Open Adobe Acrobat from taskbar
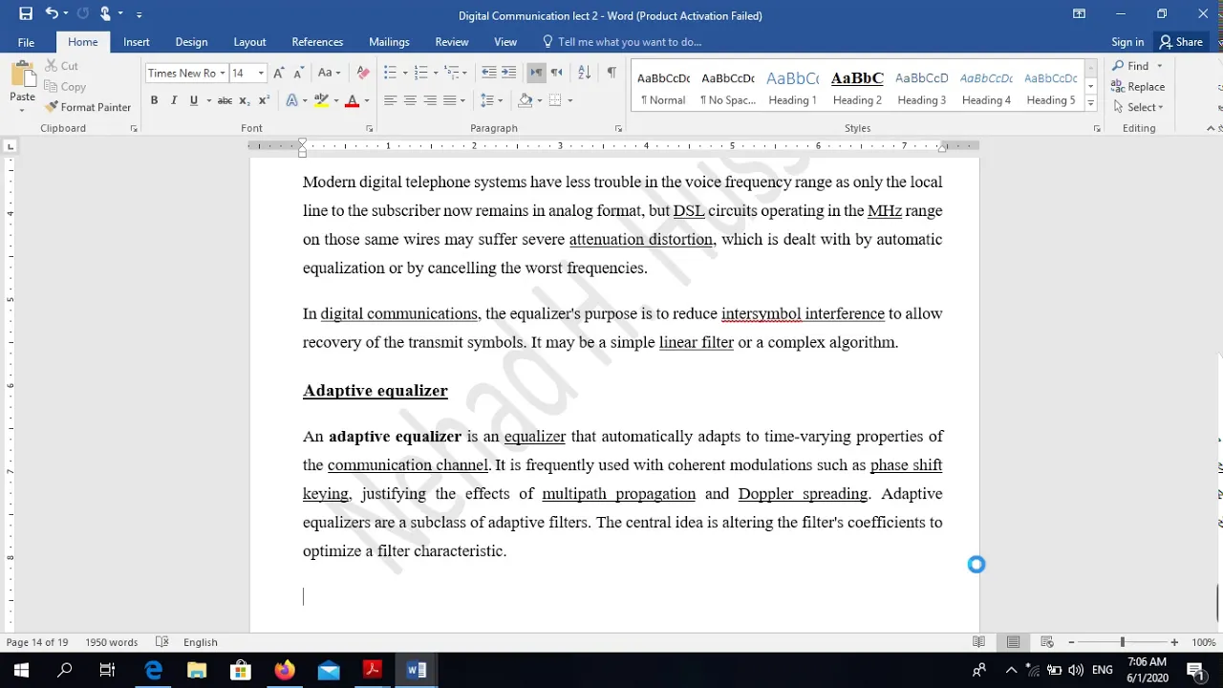The width and height of the screenshot is (1223, 688). tap(372, 670)
